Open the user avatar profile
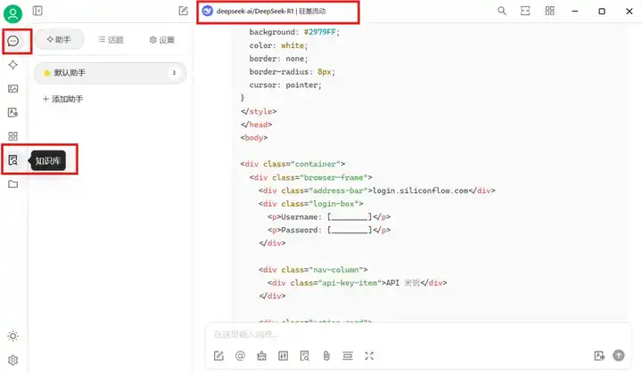This screenshot has height=373, width=642. point(13,14)
